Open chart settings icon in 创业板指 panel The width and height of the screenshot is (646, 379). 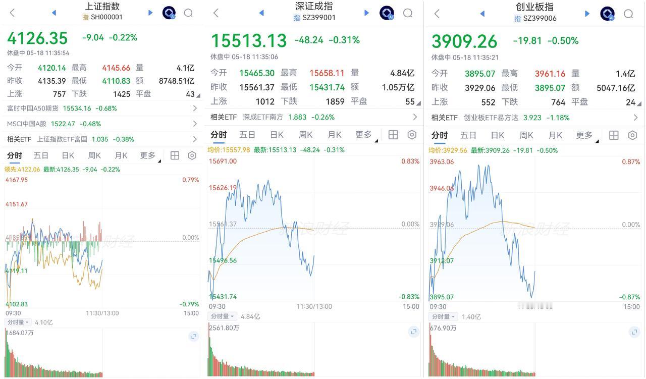coord(632,135)
